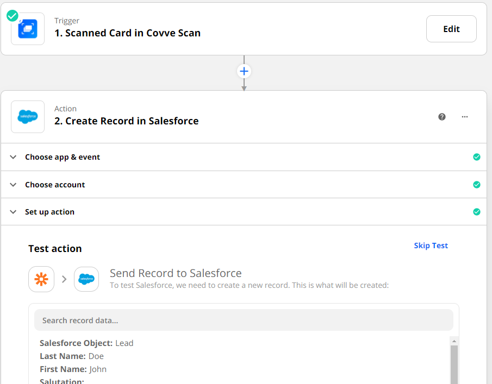
Task: Click the Covve Scan trigger app icon
Action: point(28,29)
